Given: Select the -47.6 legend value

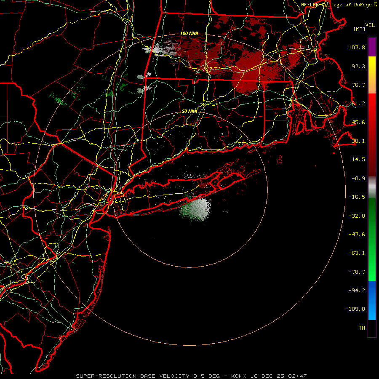Looking at the screenshot, I should coord(357,235).
